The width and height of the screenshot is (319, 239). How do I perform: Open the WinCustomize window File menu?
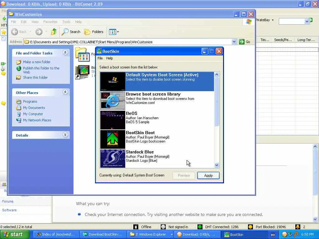pos(13,22)
